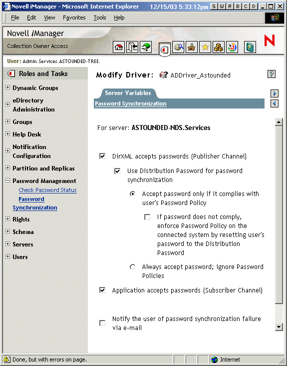Open the Help book icon in the toolbar
287x366 pixels.
click(250, 47)
